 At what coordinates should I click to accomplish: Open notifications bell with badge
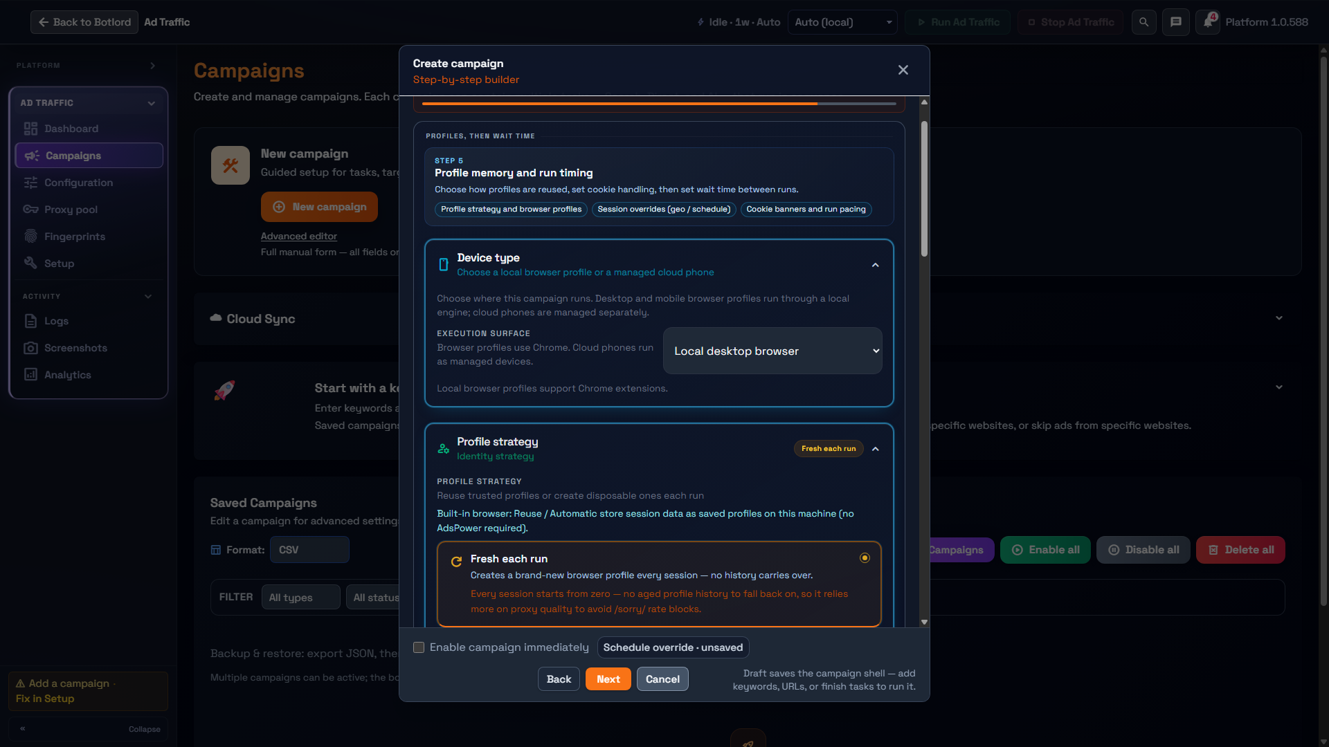[x=1207, y=22]
